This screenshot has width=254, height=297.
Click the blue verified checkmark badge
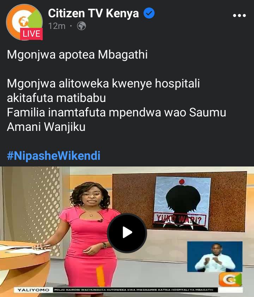click(x=149, y=13)
